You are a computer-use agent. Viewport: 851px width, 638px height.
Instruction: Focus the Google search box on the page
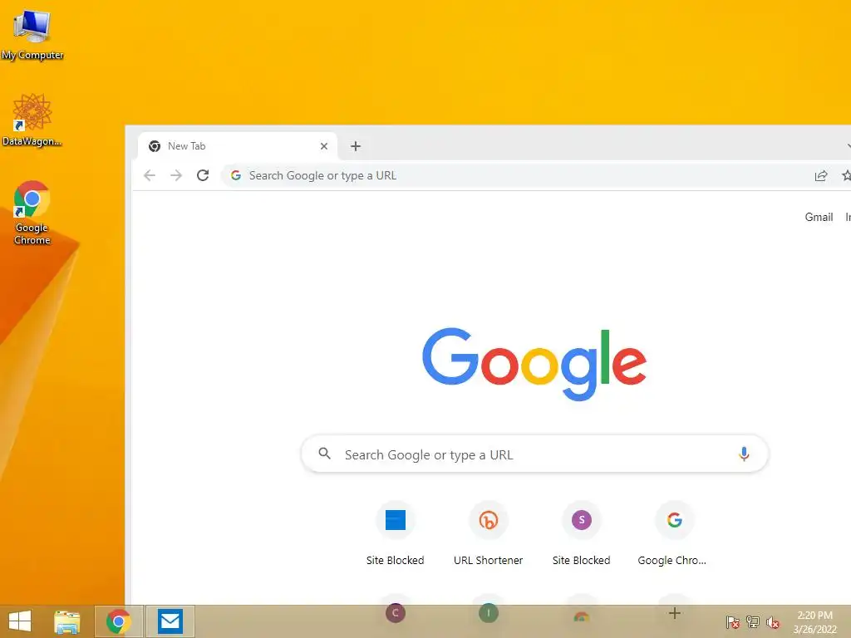click(x=534, y=454)
